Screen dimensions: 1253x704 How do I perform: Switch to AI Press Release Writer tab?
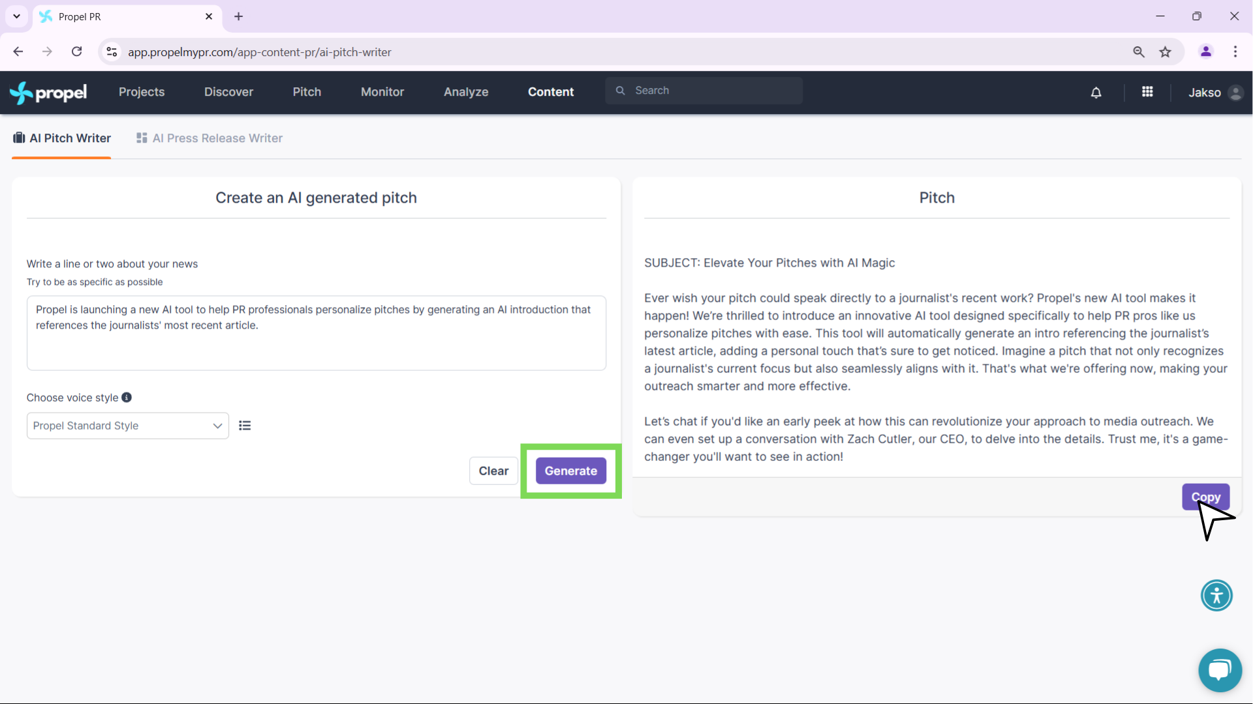pos(209,138)
